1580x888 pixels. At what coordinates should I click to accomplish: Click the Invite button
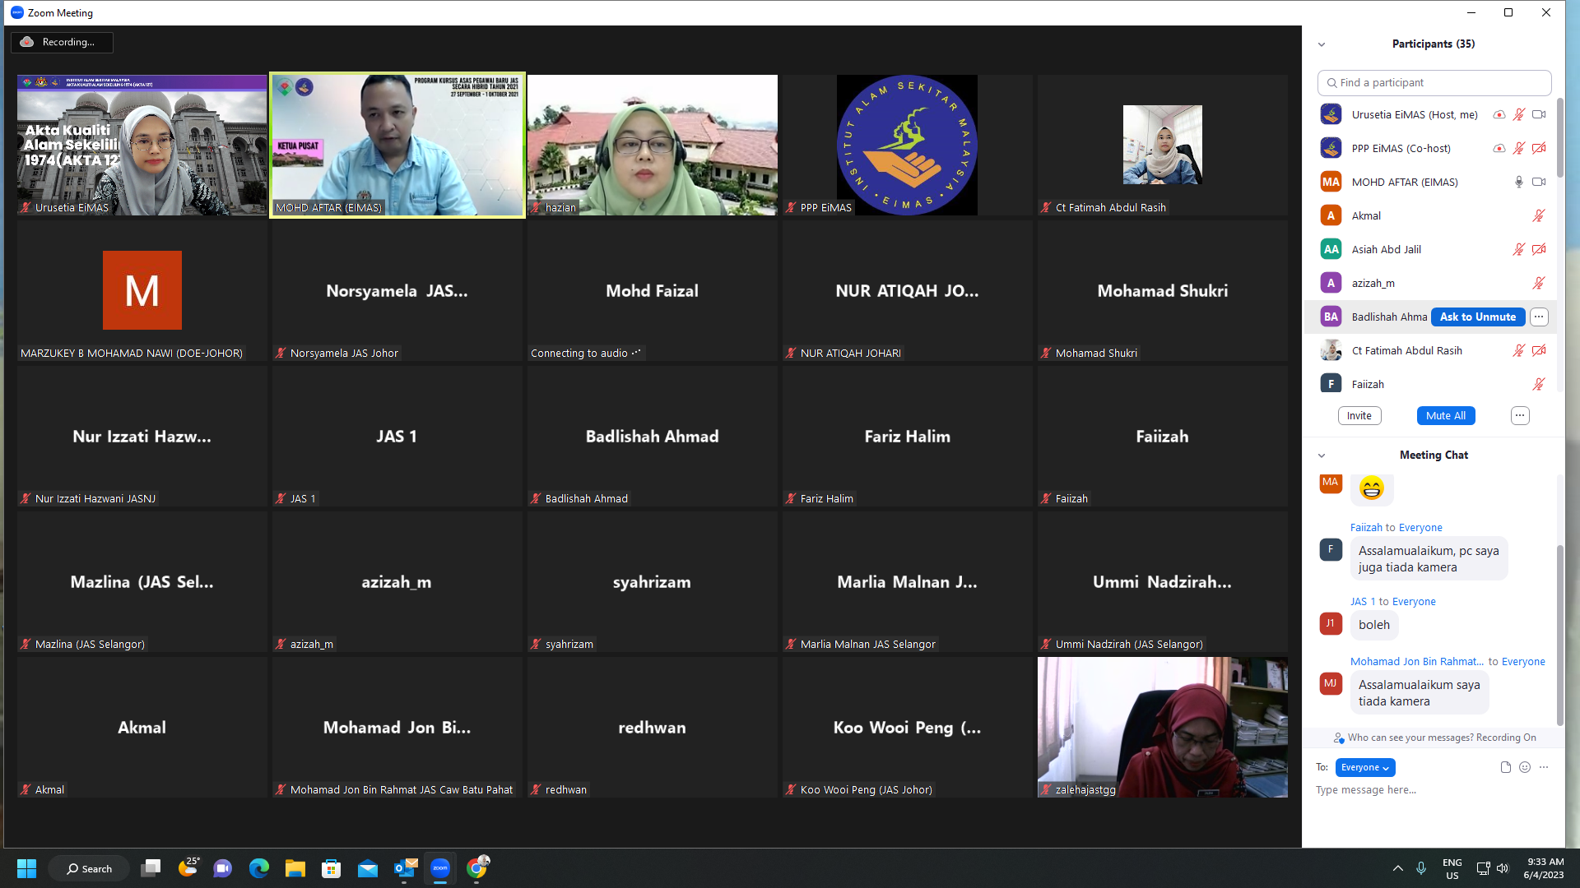click(1359, 416)
